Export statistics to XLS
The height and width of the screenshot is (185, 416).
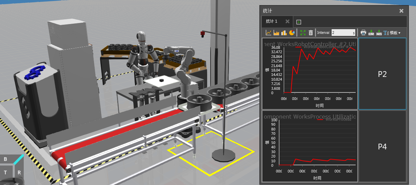[371, 33]
